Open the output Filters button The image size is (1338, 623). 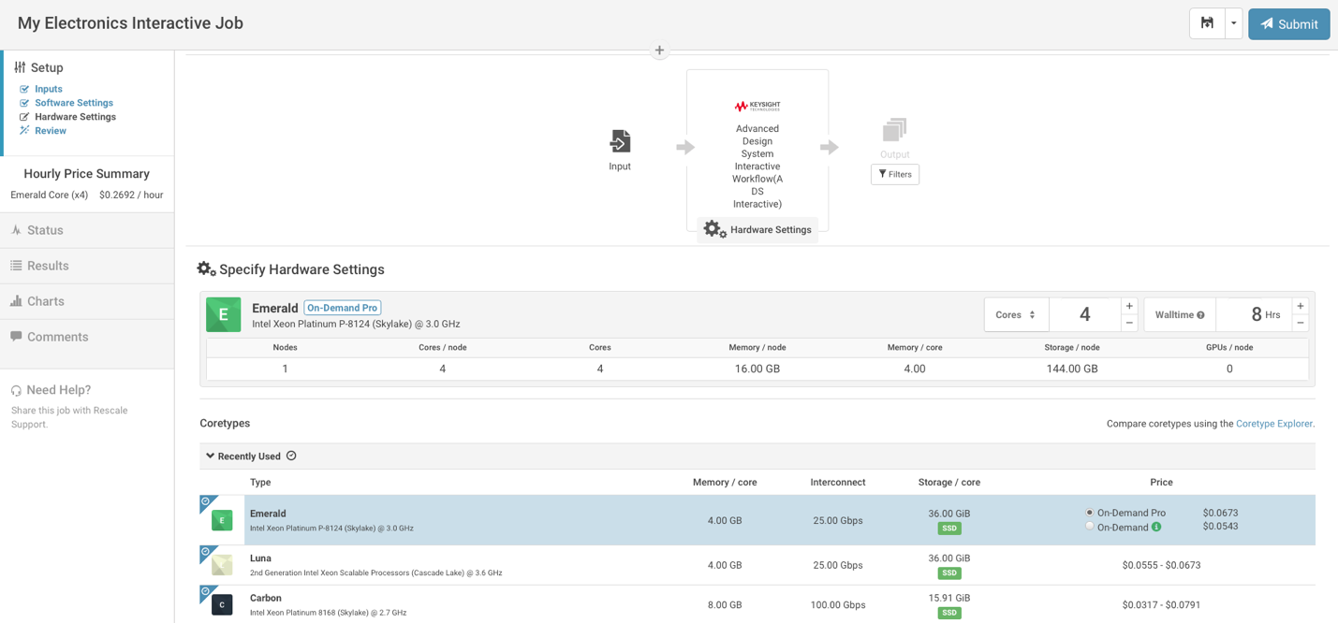pos(894,174)
